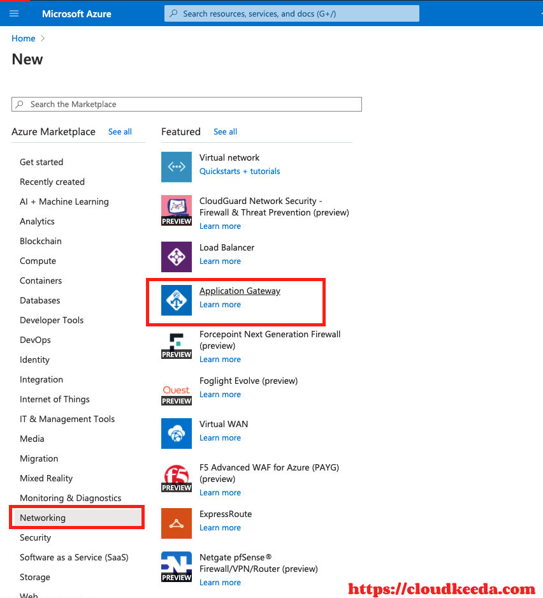This screenshot has width=543, height=598.
Task: Click the Application Gateway icon
Action: click(176, 300)
